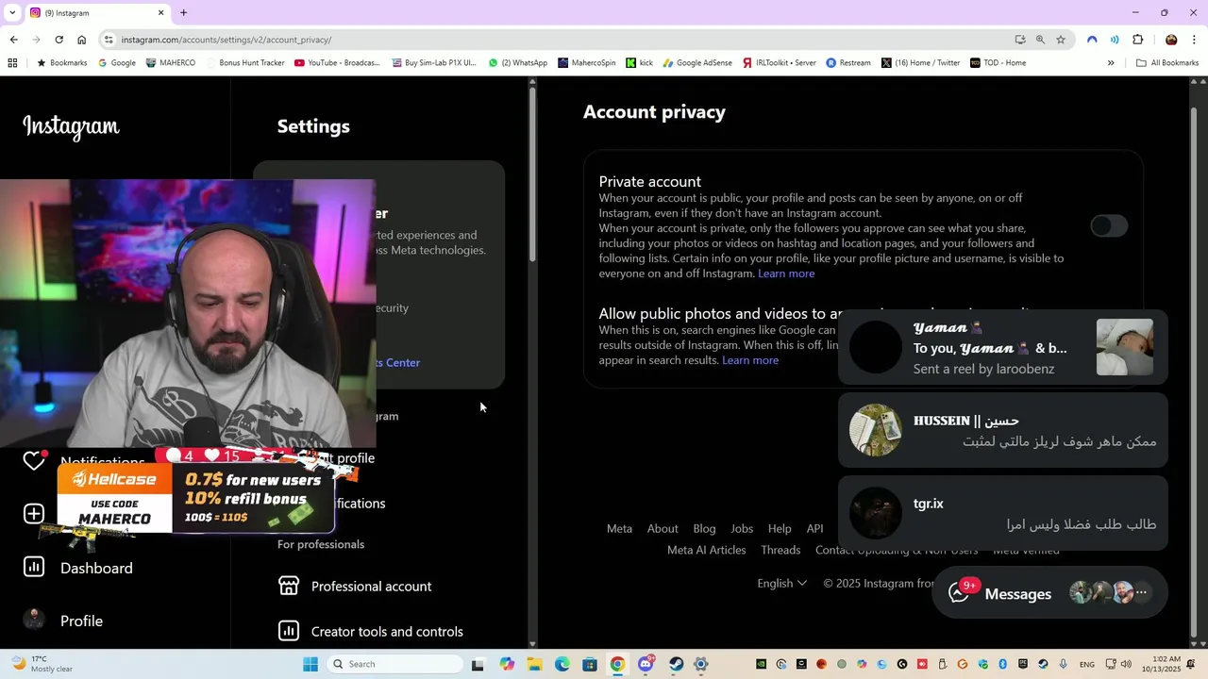Open the Blog footer link
Screen dimensions: 1208x679
704,528
